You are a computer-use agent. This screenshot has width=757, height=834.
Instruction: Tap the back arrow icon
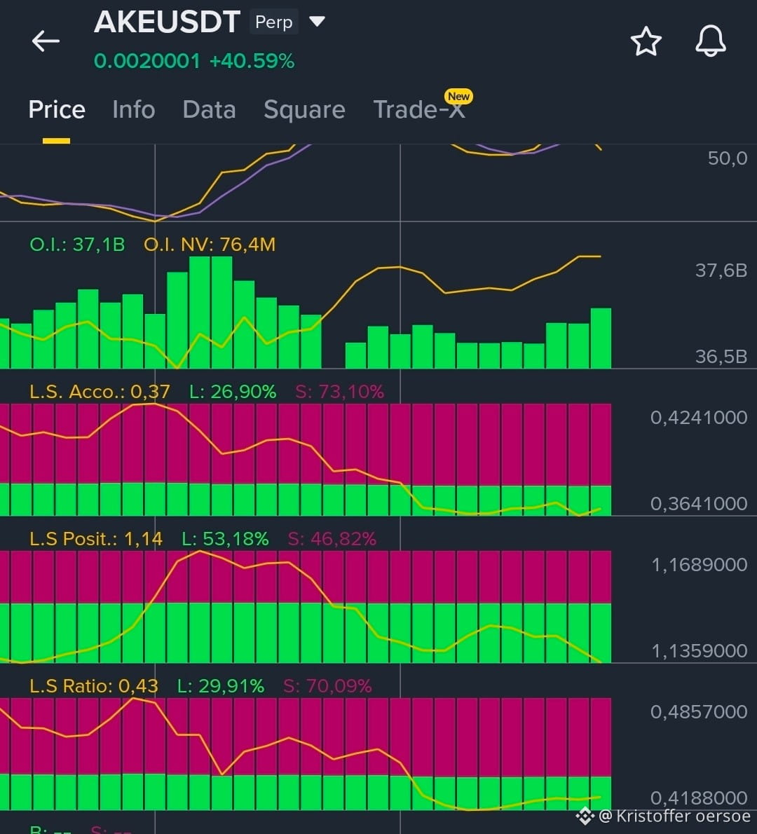pos(46,41)
